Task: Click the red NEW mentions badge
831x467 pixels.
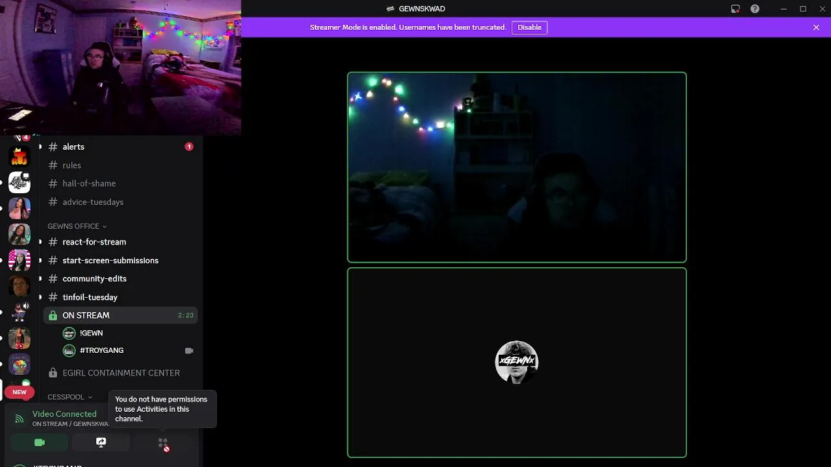Action: click(19, 392)
